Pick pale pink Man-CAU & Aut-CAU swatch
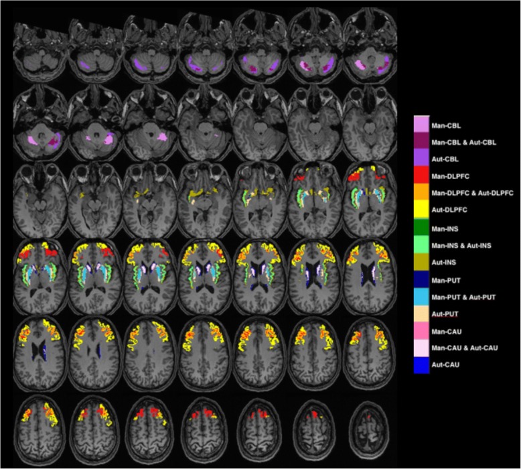The width and height of the screenshot is (521, 469). click(x=421, y=348)
